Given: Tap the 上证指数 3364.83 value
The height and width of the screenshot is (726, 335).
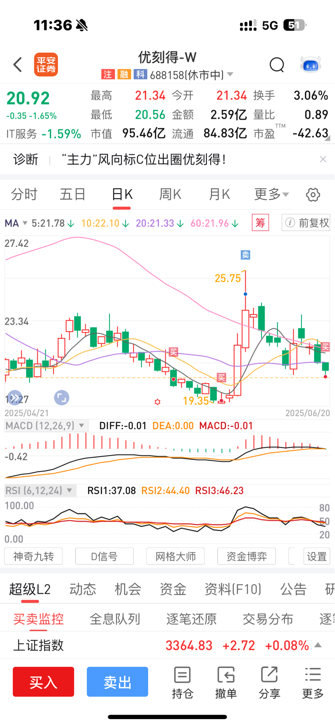Looking at the screenshot, I should [189, 645].
